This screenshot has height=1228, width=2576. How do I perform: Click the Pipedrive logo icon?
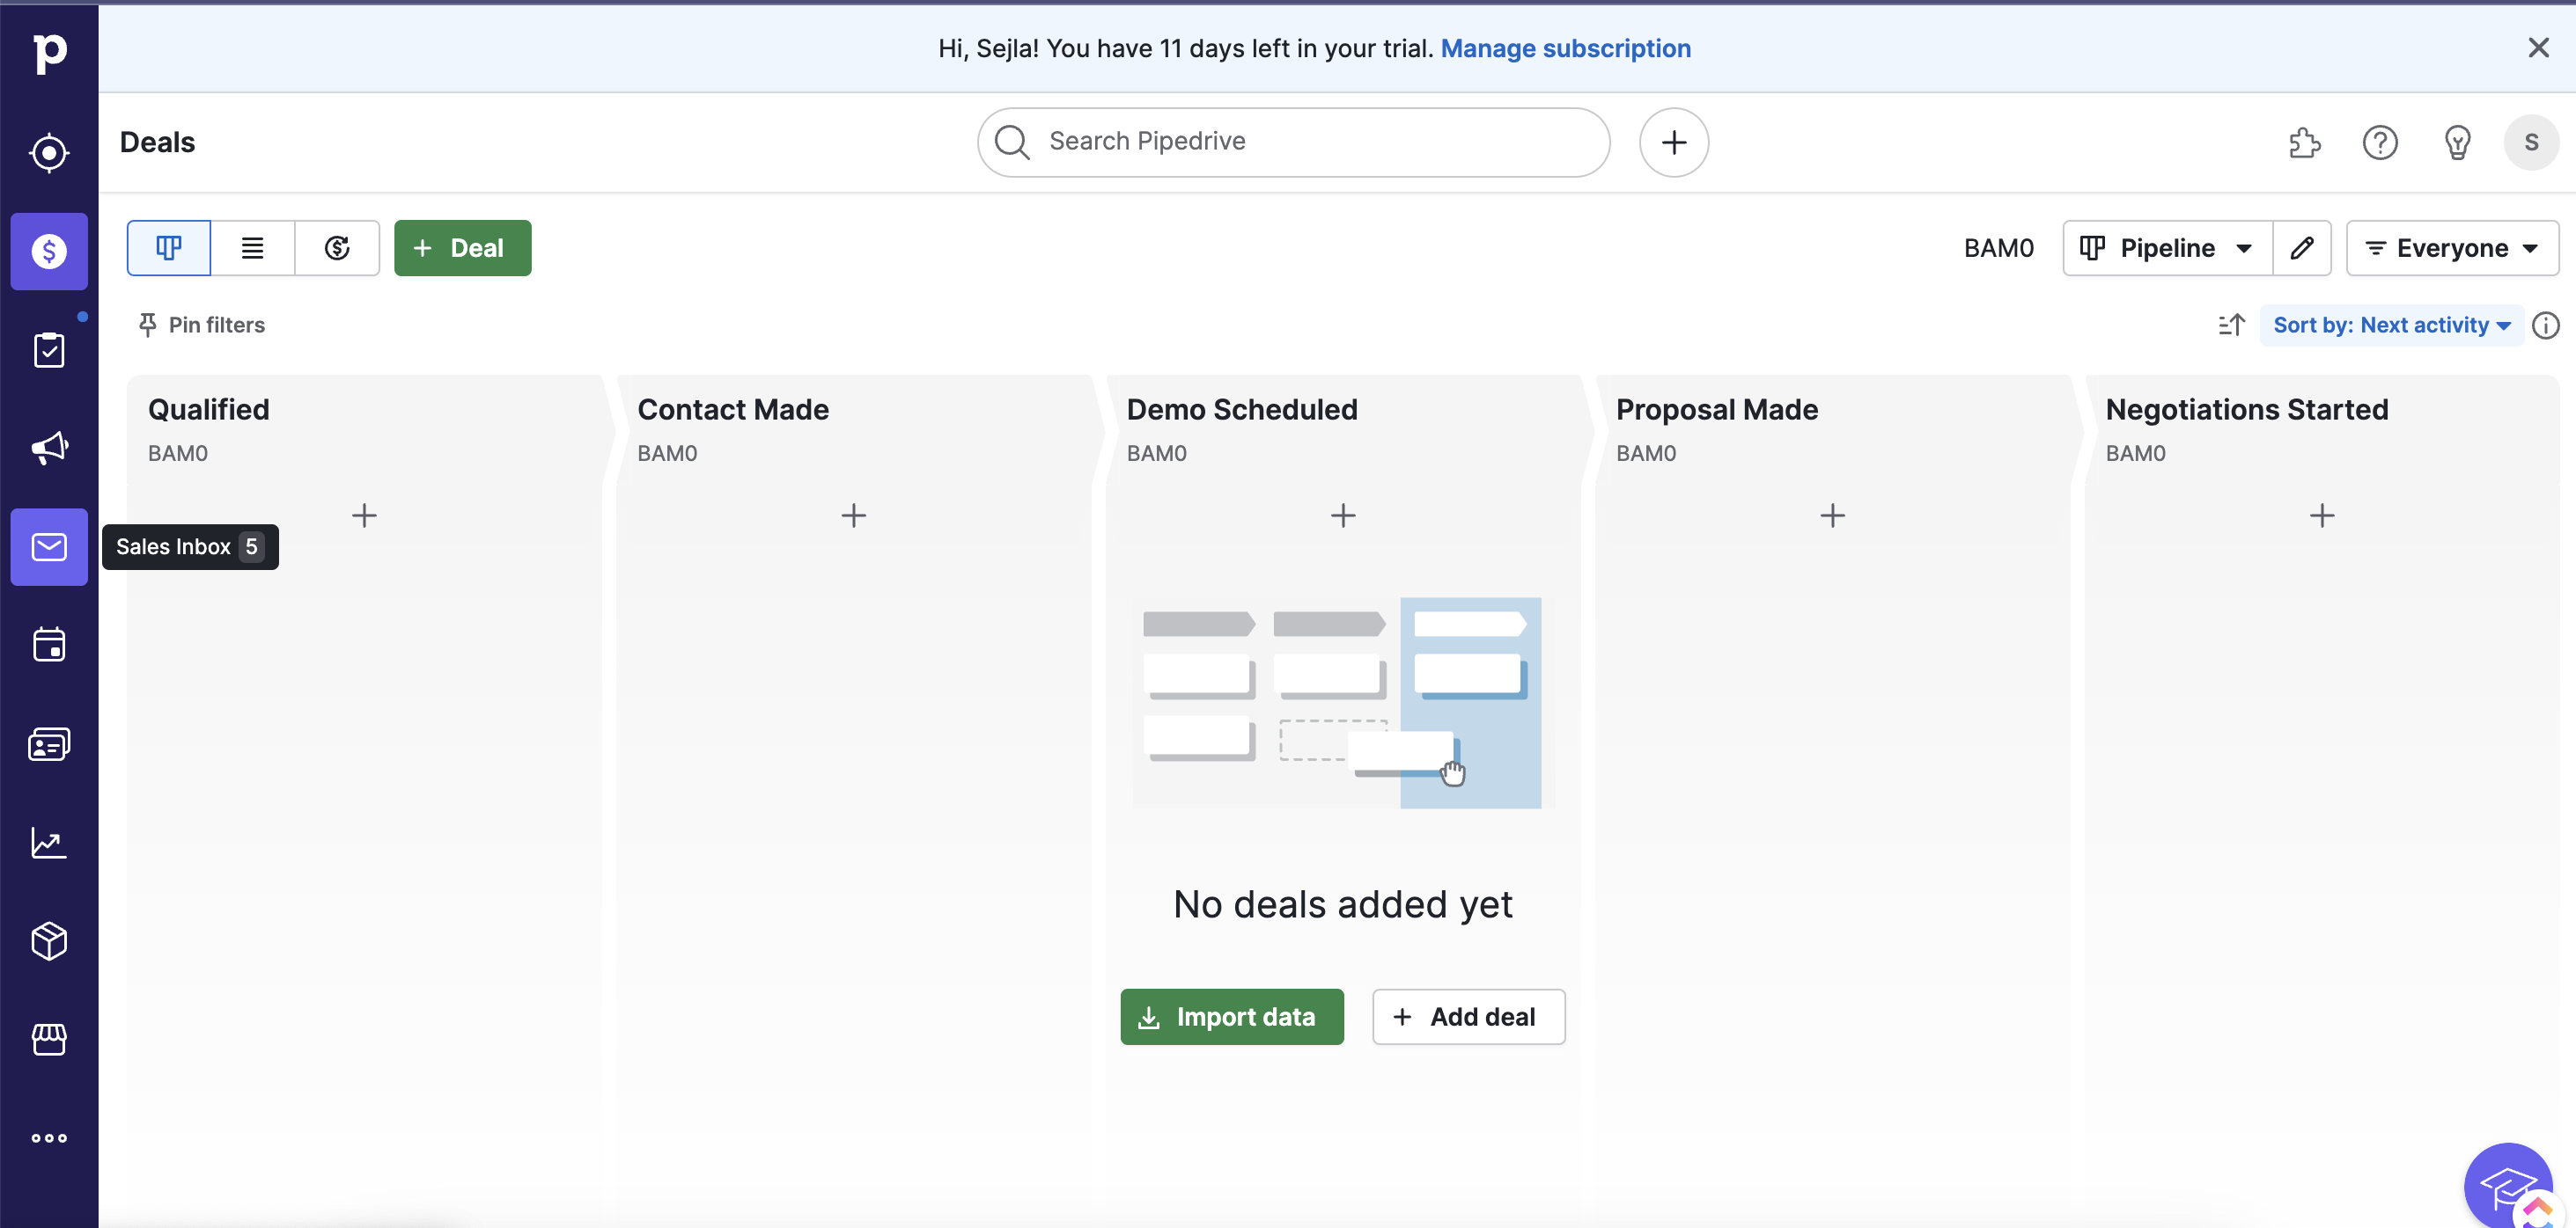[49, 52]
